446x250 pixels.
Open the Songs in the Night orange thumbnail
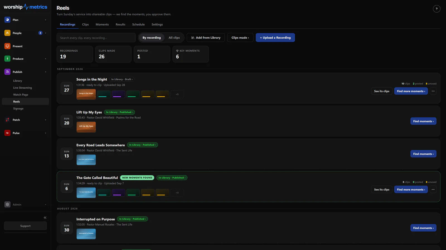86,94
